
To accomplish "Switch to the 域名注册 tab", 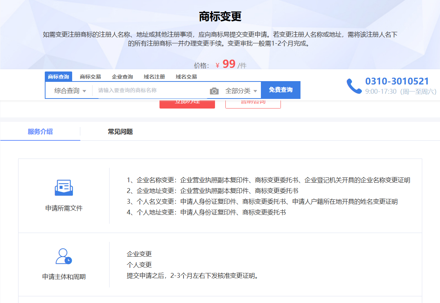I will coord(154,77).
